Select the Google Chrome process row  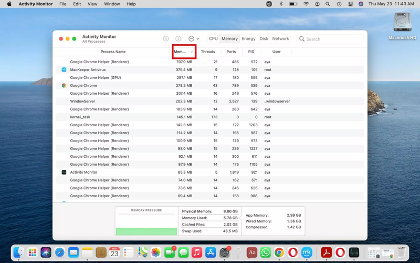(x=209, y=85)
